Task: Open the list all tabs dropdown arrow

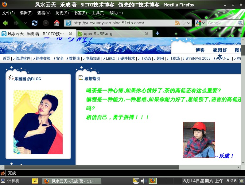Action: coord(241,33)
